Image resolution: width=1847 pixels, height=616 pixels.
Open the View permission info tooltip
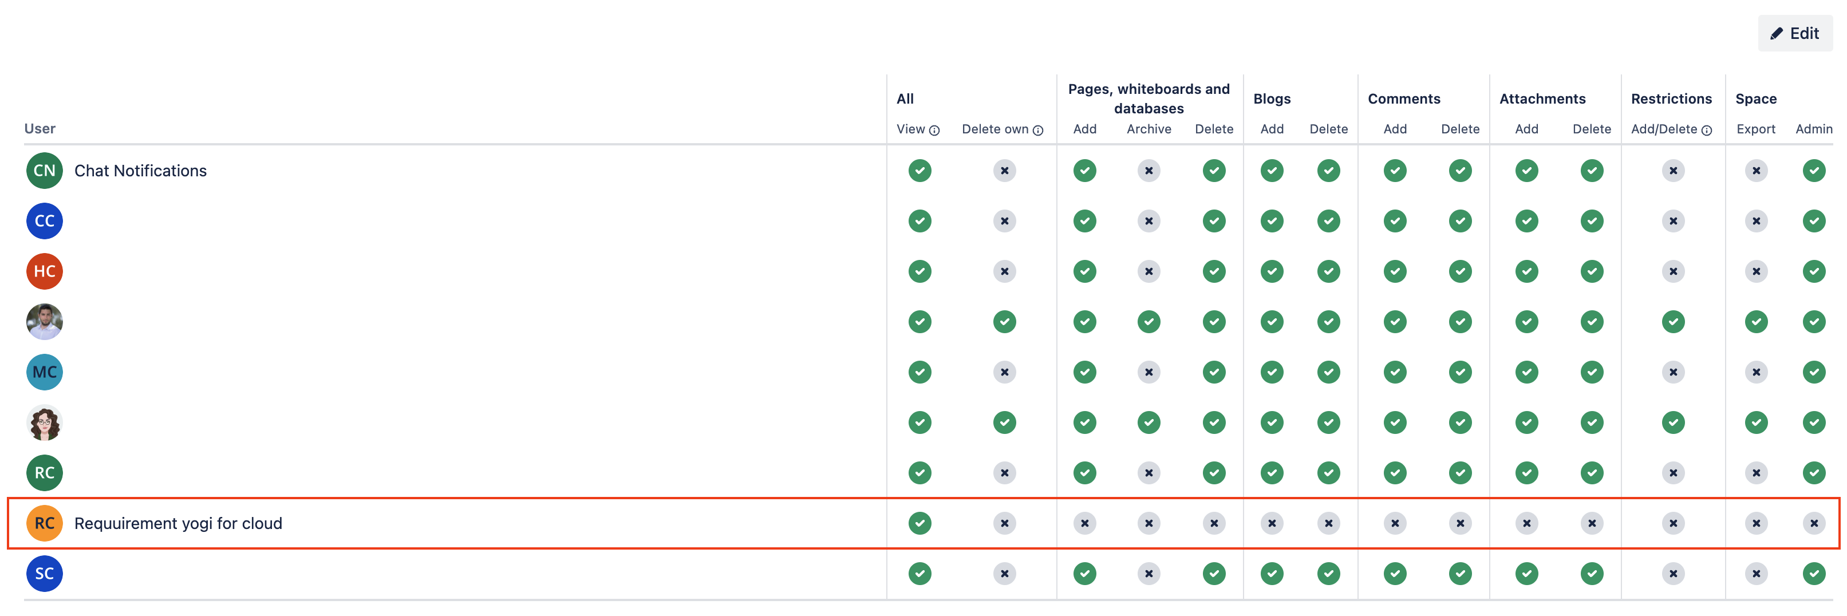click(x=936, y=131)
